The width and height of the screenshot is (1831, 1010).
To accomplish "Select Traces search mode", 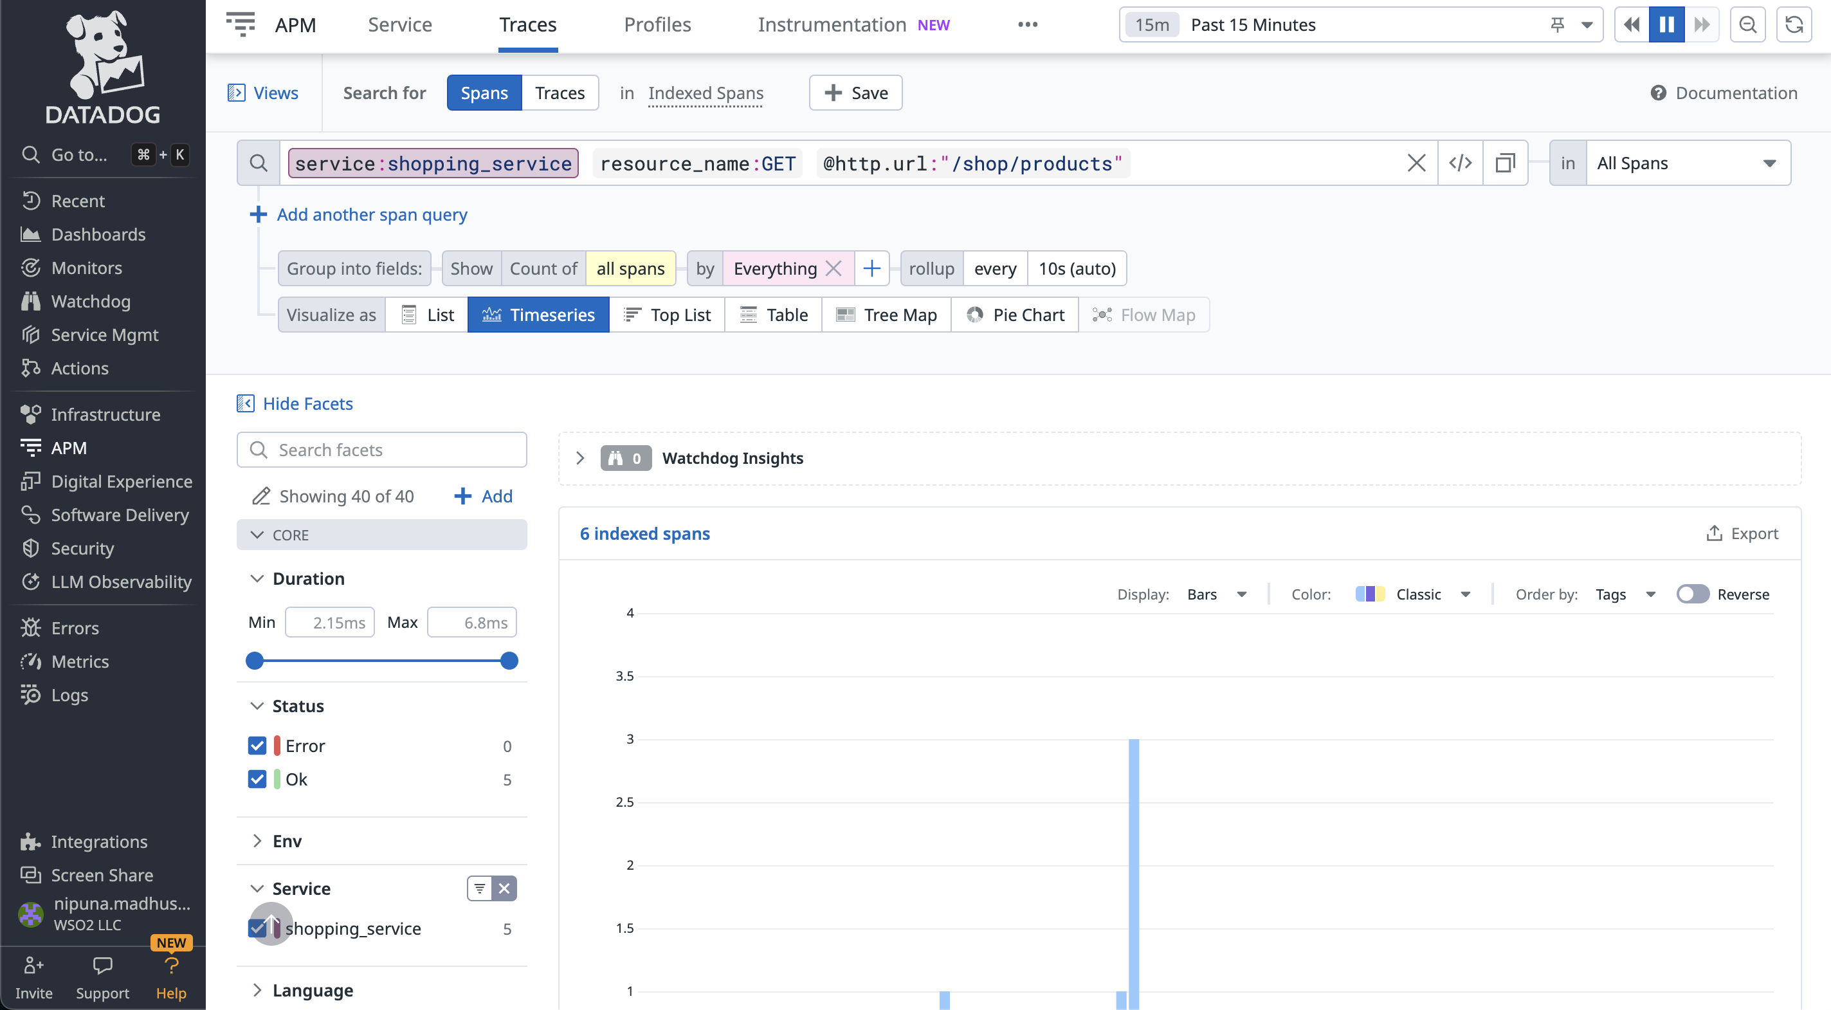I will tap(560, 93).
